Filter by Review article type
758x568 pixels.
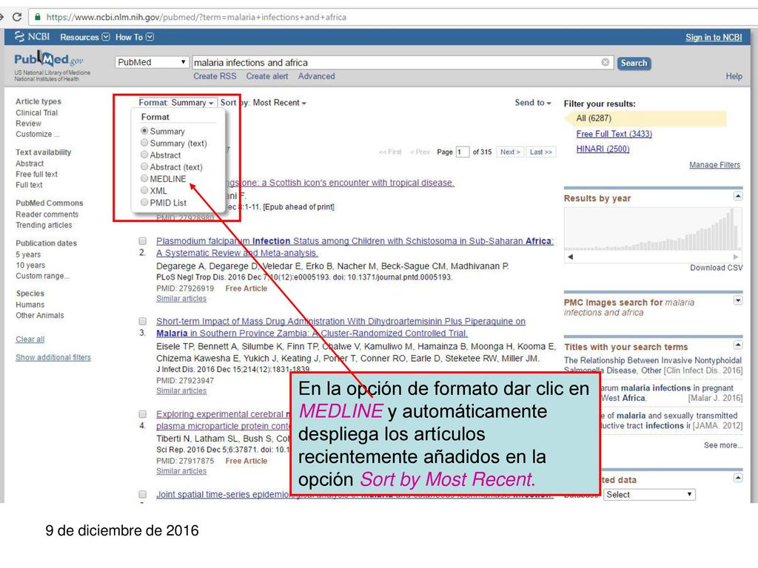(28, 124)
